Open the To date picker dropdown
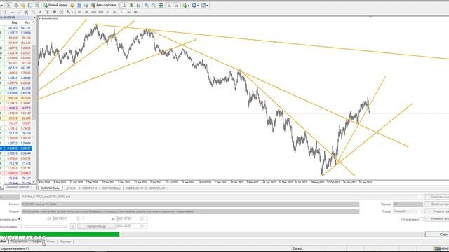The image size is (449, 252). click(x=145, y=218)
